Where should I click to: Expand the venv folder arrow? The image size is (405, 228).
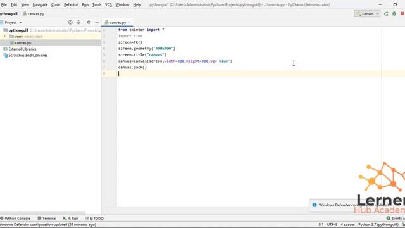[x=4, y=37]
